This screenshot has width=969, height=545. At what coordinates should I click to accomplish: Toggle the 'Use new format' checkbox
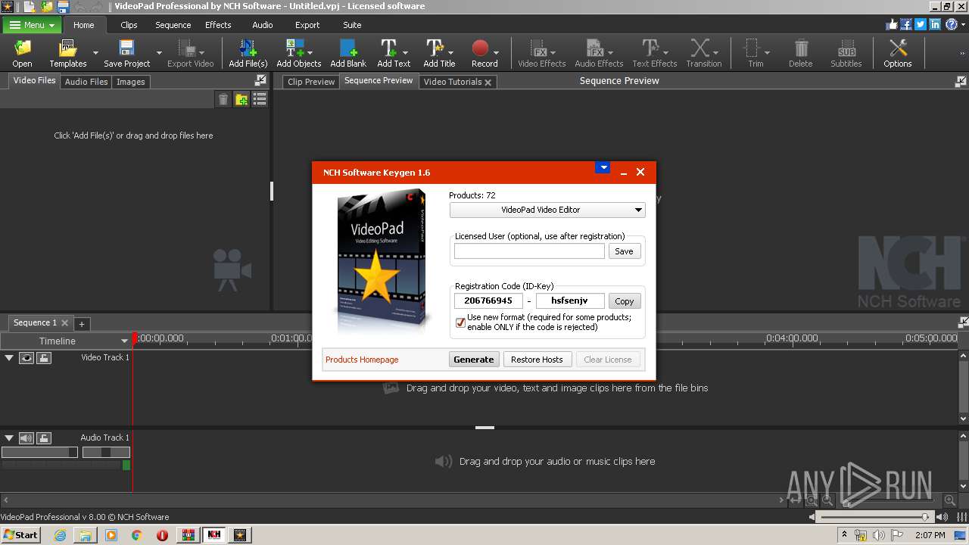460,322
